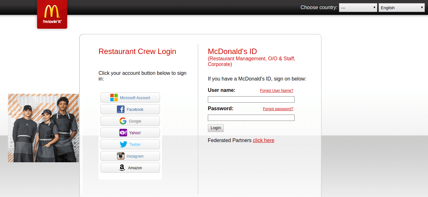Click the Restaurant Crew Login heading

point(137,51)
